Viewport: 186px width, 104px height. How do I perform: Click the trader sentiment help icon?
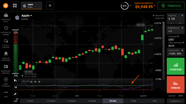[22, 76]
